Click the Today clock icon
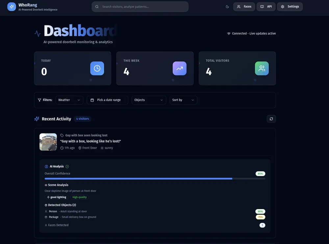The height and width of the screenshot is (244, 329). tap(97, 68)
